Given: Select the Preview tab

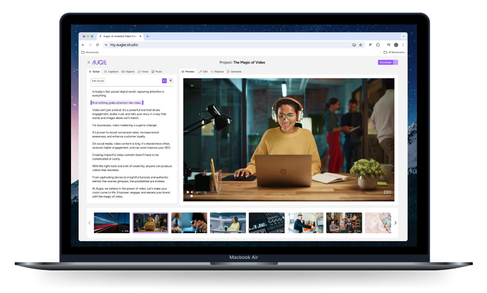Looking at the screenshot, I should 188,71.
